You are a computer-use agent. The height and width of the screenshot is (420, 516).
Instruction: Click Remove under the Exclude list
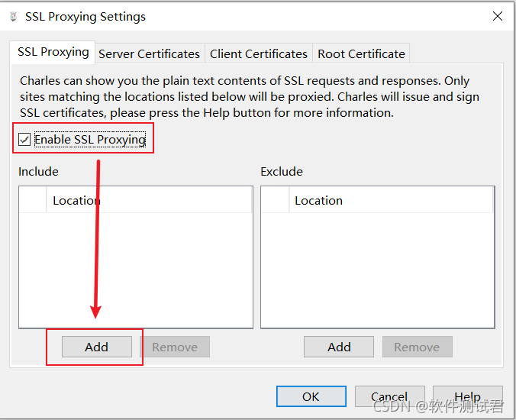(418, 347)
